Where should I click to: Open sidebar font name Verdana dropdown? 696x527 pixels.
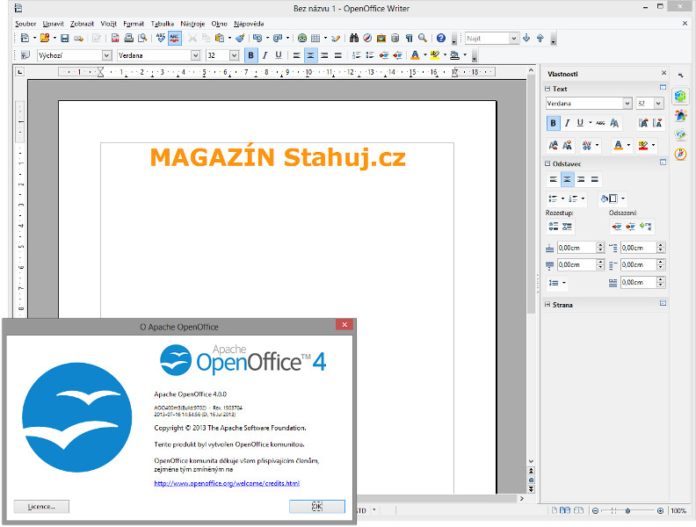(x=627, y=104)
